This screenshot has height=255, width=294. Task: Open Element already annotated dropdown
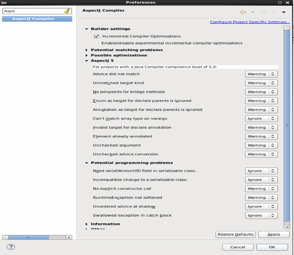coord(261,136)
